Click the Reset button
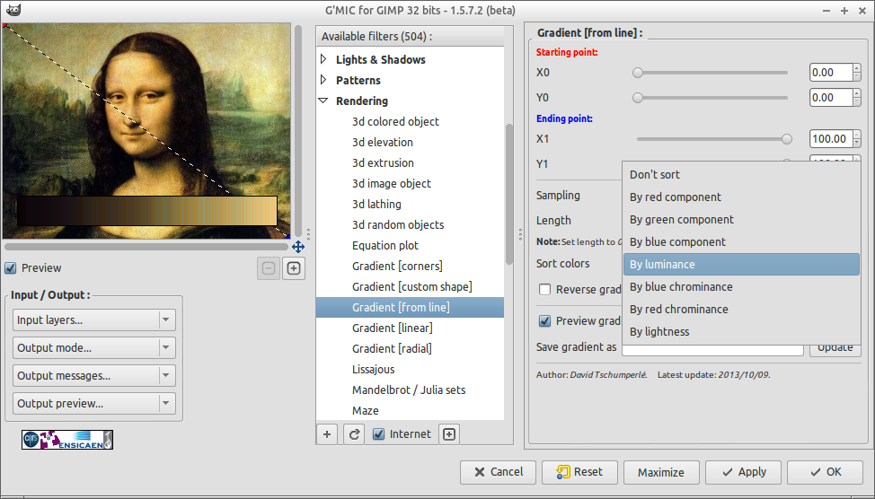875x499 pixels. click(x=579, y=472)
